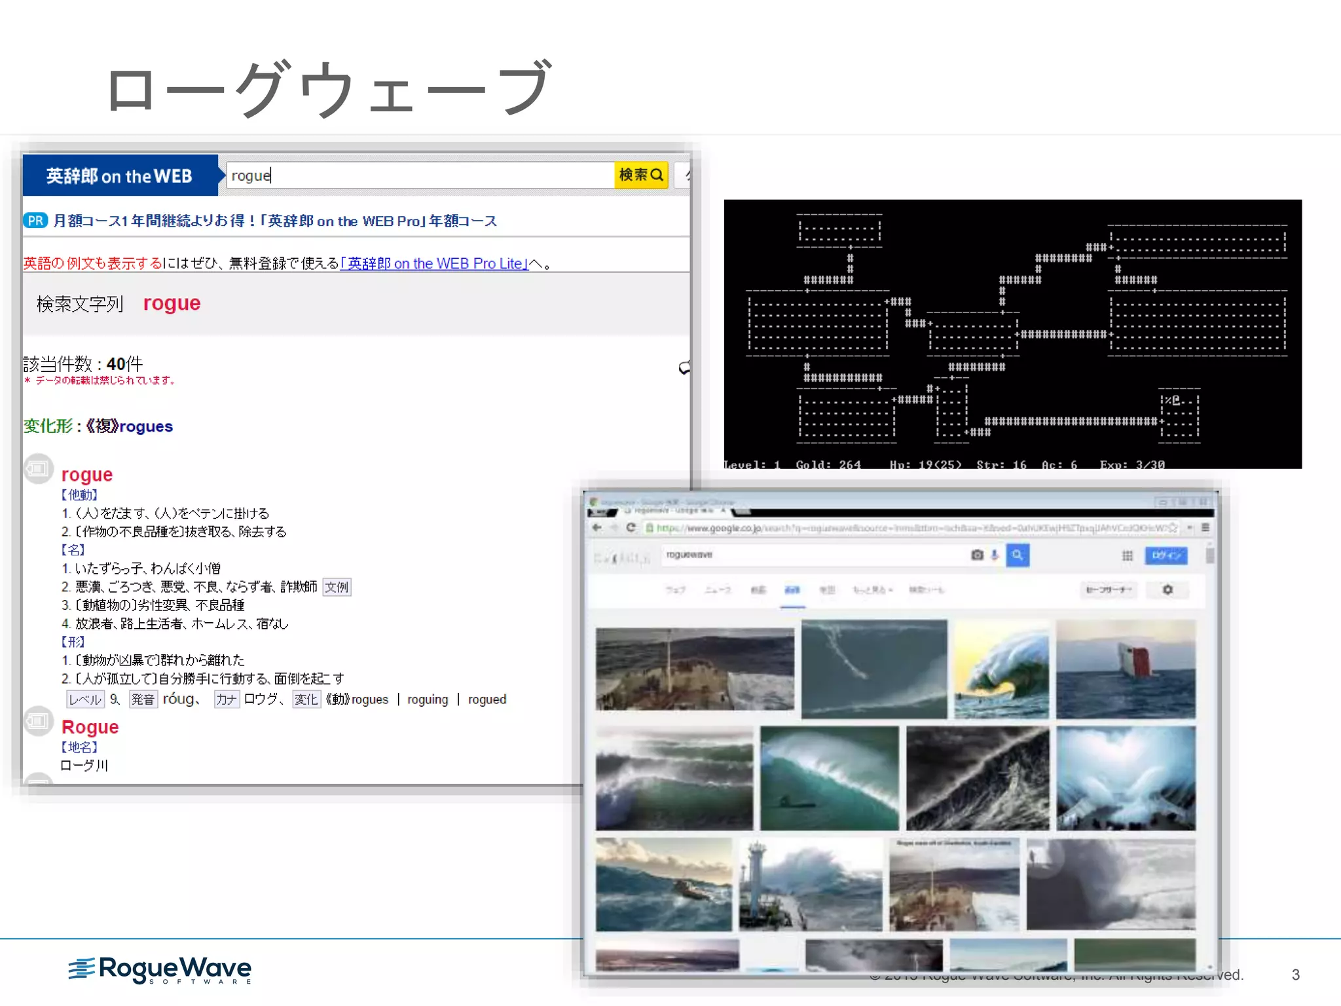
Task: Open the blue curling wave with yellow sky thumbnail
Action: (1001, 669)
